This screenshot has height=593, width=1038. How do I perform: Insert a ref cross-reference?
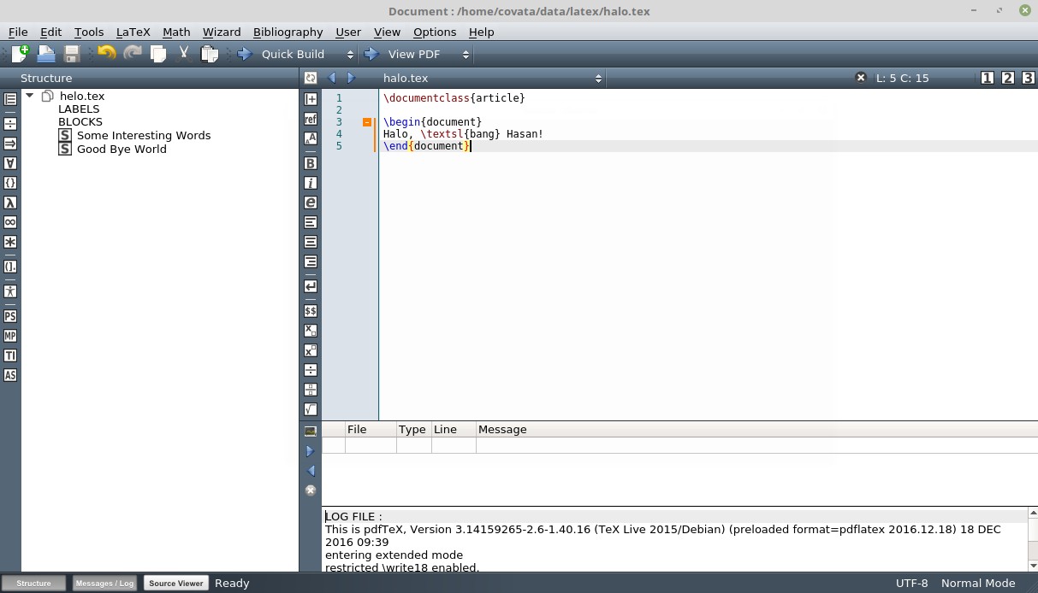[311, 119]
